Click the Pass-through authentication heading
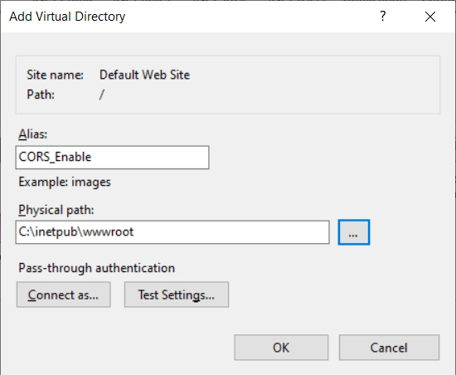Viewport: 456px width, 375px height. (96, 268)
